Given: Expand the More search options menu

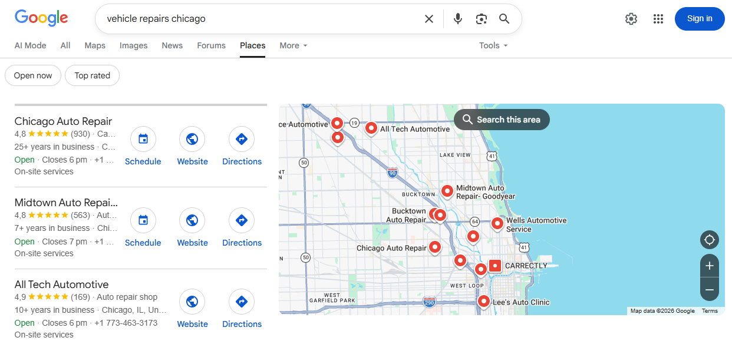Looking at the screenshot, I should (x=293, y=45).
